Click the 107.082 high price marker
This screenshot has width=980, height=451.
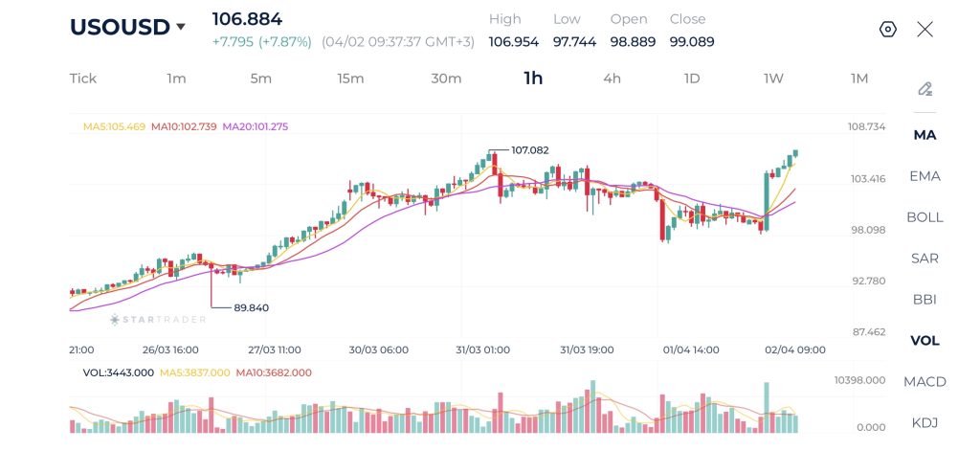tap(529, 150)
